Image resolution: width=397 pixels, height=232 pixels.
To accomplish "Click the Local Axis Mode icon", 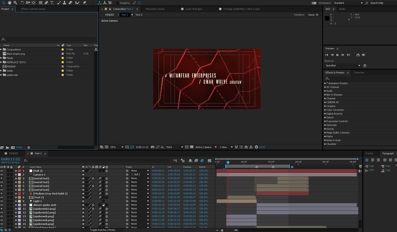I will pos(99,3).
